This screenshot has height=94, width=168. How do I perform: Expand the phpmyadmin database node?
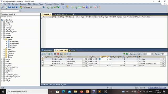pos(2,69)
